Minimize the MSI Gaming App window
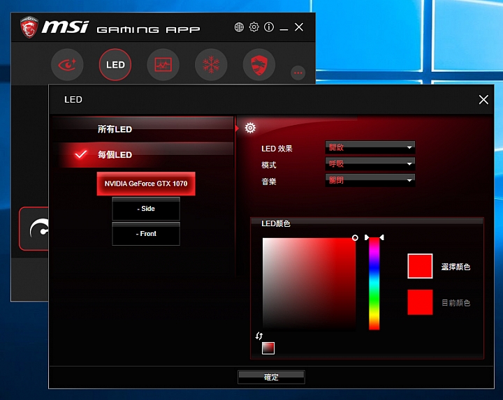Image resolution: width=503 pixels, height=400 pixels. [284, 29]
